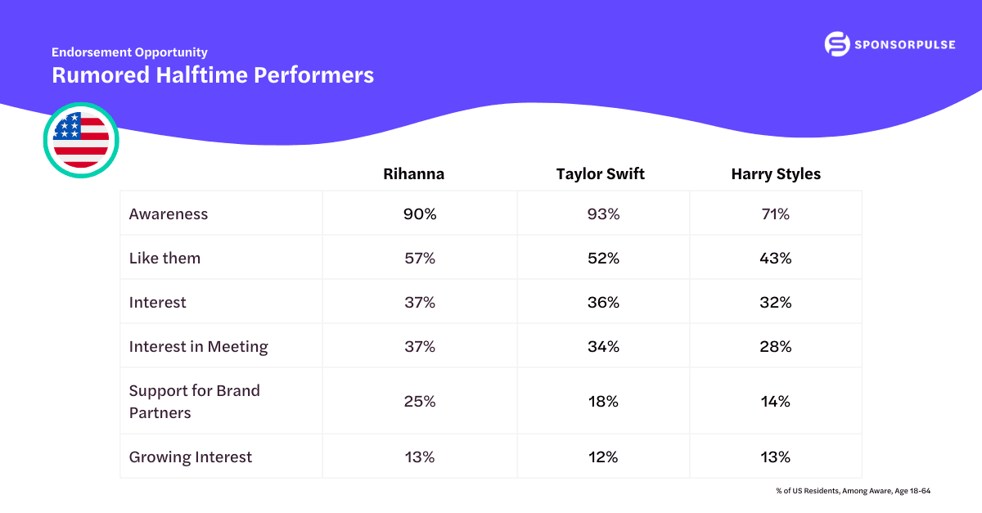Select the Harry Styles column header
Viewport: 982px width, 513px height.
tap(776, 174)
